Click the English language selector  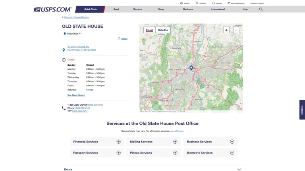[x=187, y=3]
